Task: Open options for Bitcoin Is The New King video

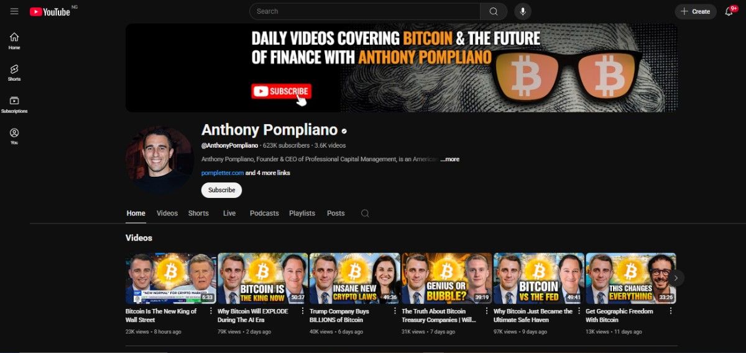Action: 211,311
